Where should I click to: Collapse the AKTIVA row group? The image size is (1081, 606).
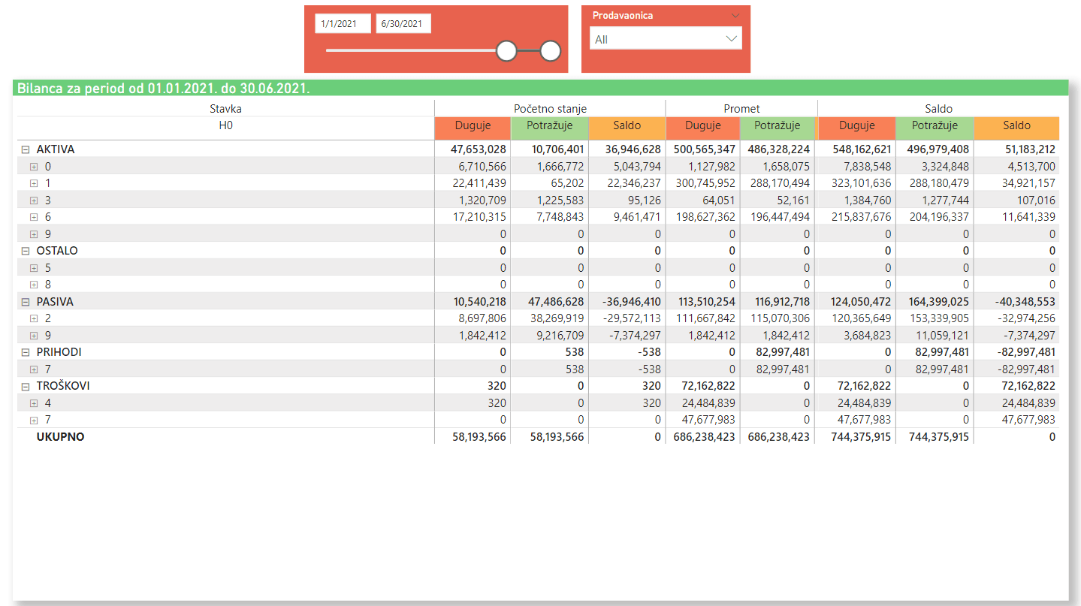click(26, 149)
